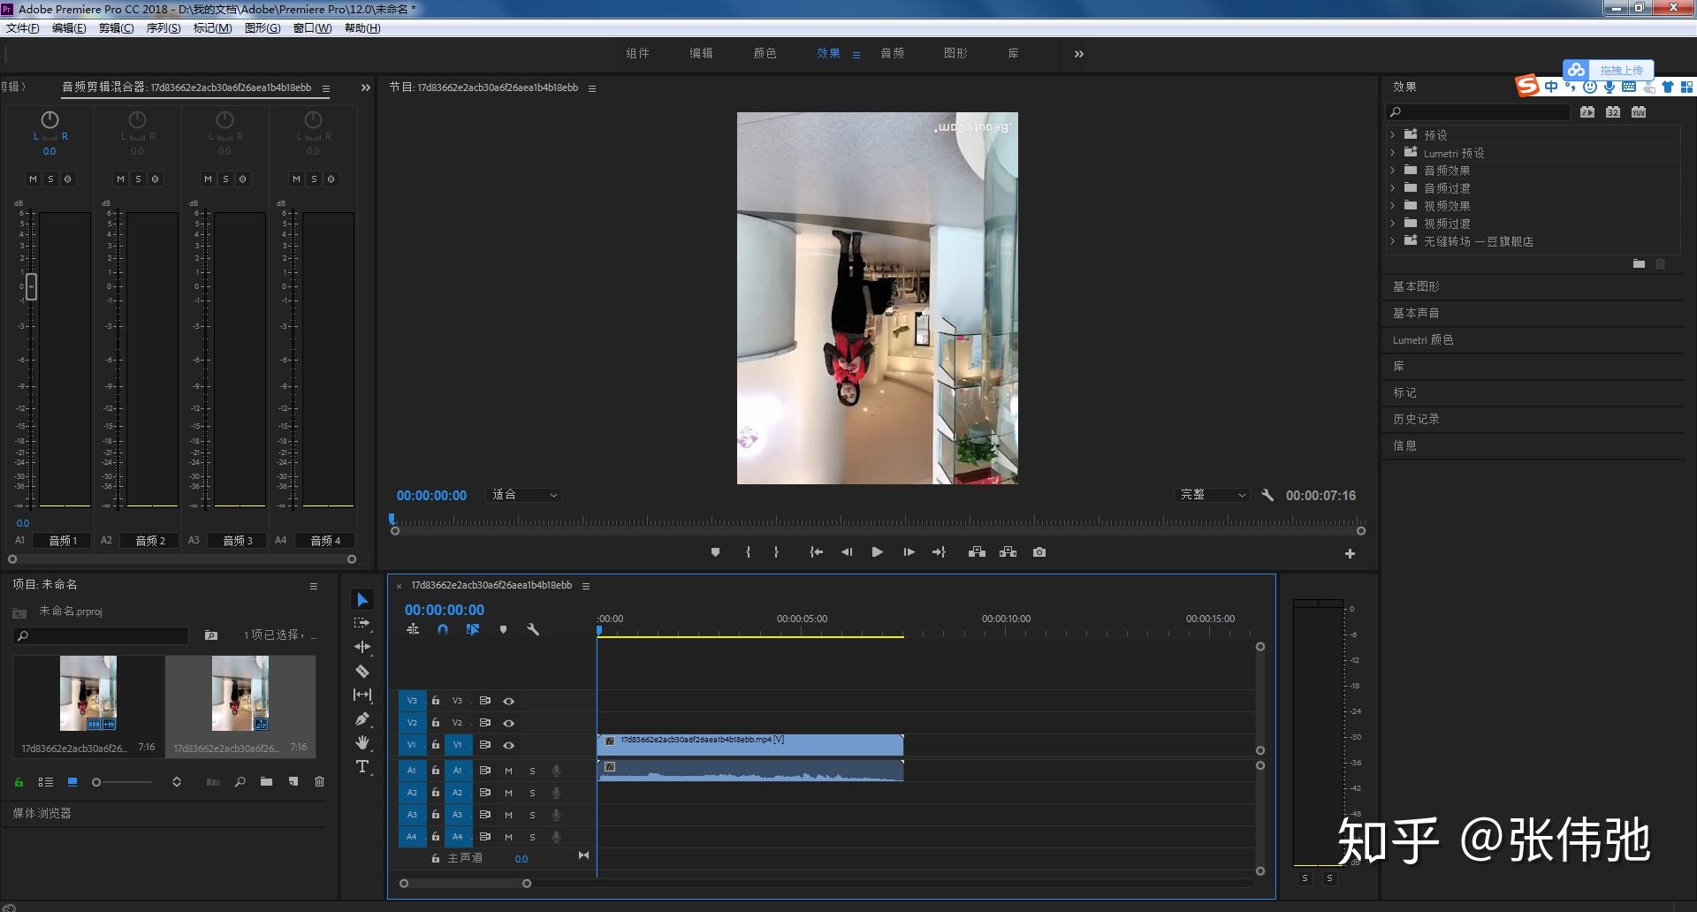Open the 适合 zoom level dropdown
Screen dimensions: 1697x912
click(524, 495)
